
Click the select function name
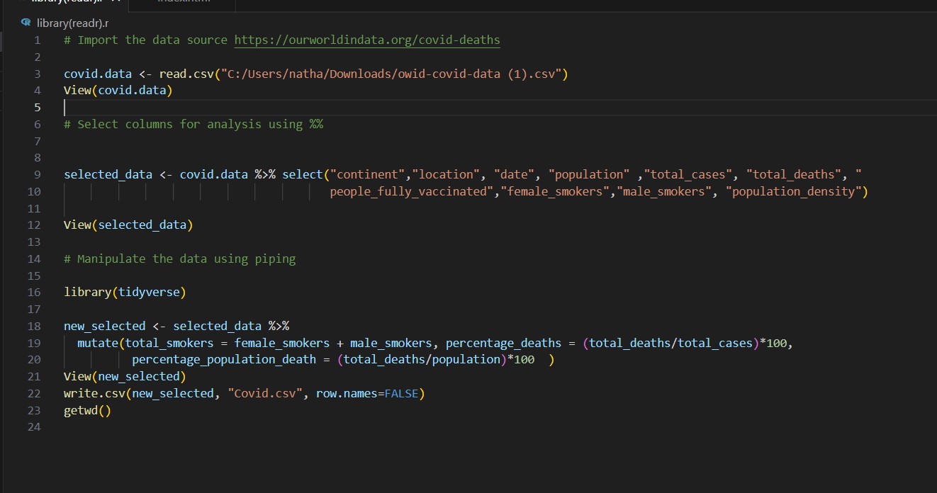point(303,174)
